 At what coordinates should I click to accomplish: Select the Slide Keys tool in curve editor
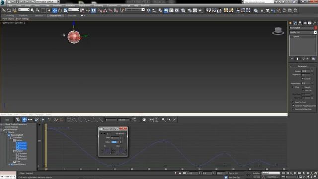tap(30, 120)
